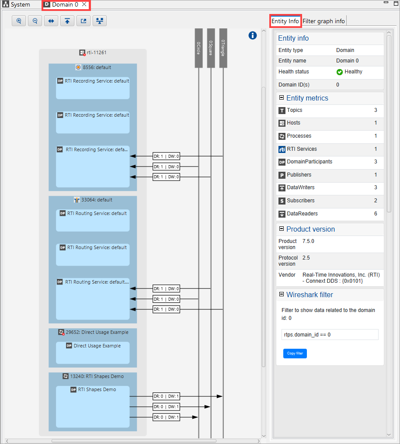Click the export graph toolbar button

click(x=83, y=21)
